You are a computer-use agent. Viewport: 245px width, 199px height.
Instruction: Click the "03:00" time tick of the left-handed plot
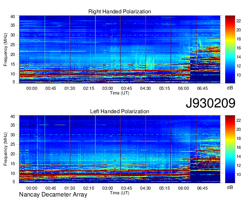coord(107,188)
